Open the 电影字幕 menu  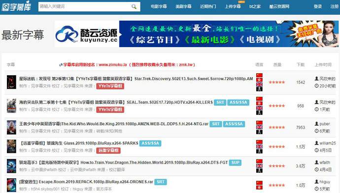click(x=159, y=6)
